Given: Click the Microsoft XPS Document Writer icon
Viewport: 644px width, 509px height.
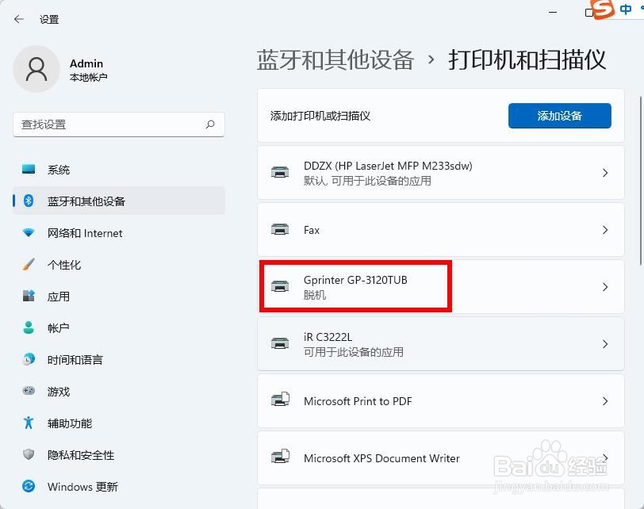Looking at the screenshot, I should [x=280, y=457].
